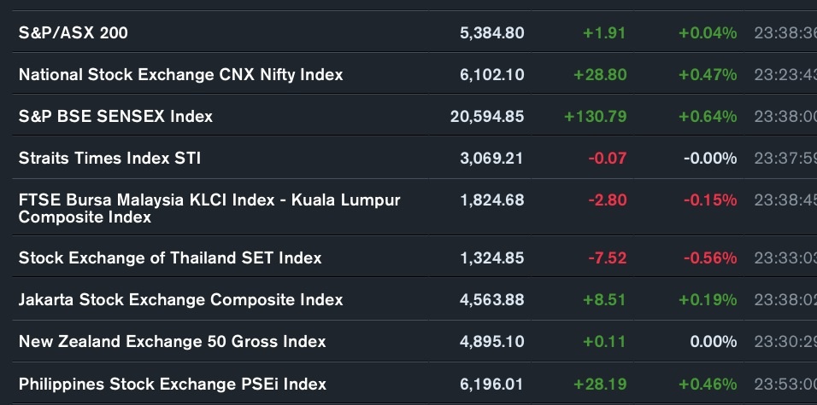Viewport: 817px width, 405px height.
Task: Click the +130.79 SENSEX change
Action: pos(596,117)
